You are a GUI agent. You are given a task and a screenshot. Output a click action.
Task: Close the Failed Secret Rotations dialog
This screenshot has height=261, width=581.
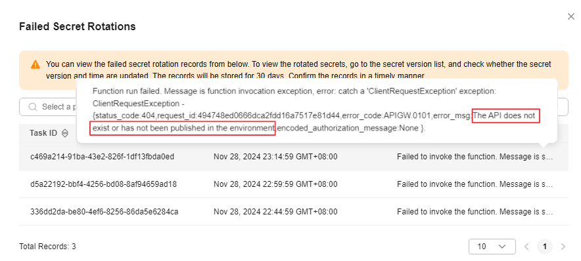pos(571,16)
